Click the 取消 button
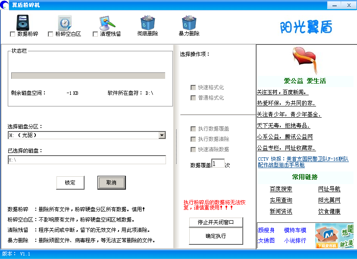Image resolution: width=357 pixels, height=259 pixels. pos(111,183)
